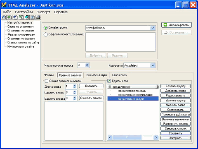This screenshot has width=198, height=149.
Task: Increase the Длина слова spinner
Action: pyautogui.click(x=75, y=86)
